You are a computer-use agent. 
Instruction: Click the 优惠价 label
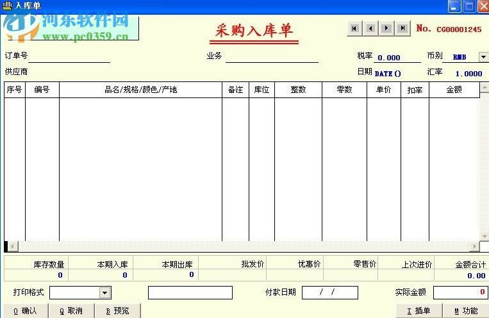pyautogui.click(x=309, y=264)
